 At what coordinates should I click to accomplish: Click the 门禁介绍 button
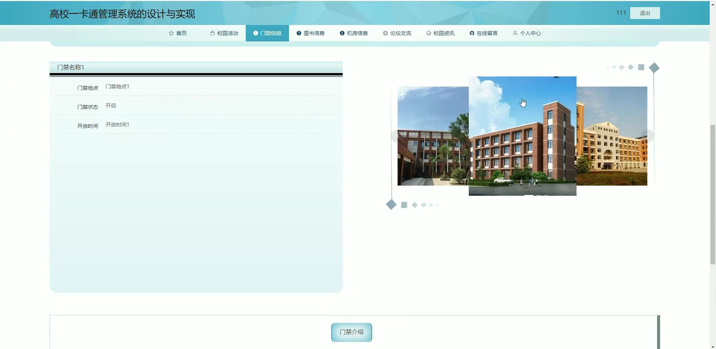click(x=351, y=332)
